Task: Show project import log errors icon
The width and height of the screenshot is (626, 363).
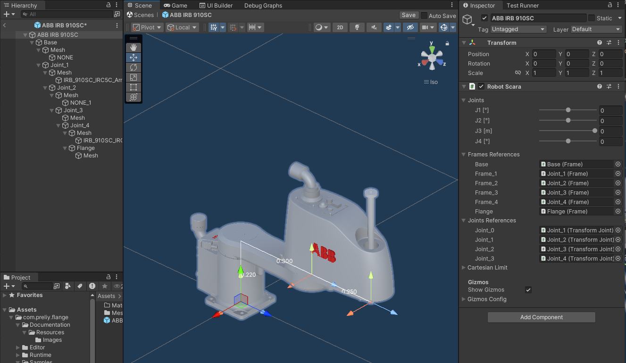Action: point(92,286)
